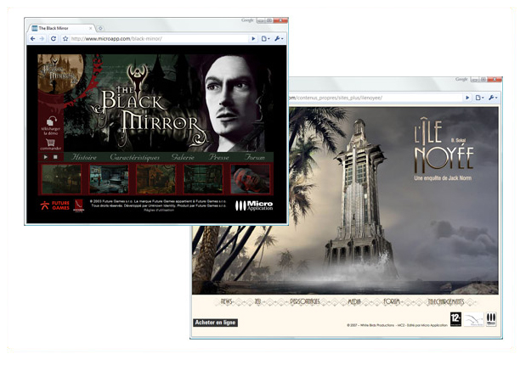
Task: Click the Go arrow in the Black Mirror address bar
Action: click(x=253, y=39)
